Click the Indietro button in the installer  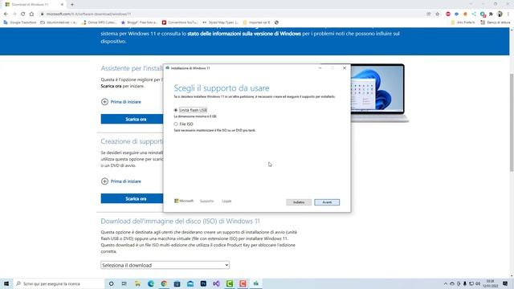click(299, 202)
